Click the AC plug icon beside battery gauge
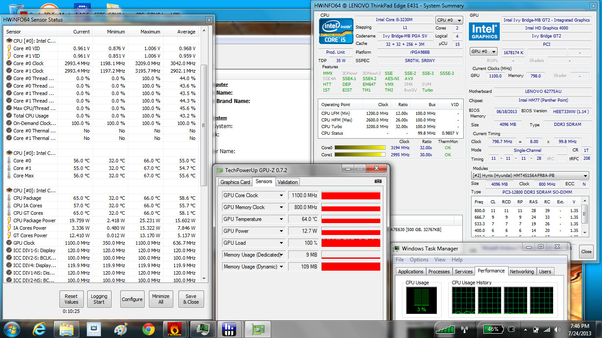This screenshot has width=602, height=338. [x=511, y=329]
